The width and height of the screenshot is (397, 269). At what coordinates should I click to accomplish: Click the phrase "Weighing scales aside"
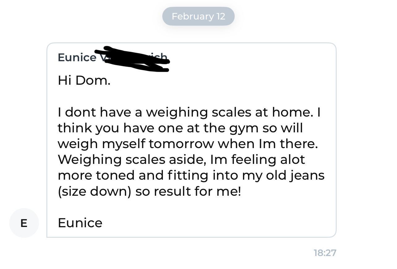click(x=132, y=160)
